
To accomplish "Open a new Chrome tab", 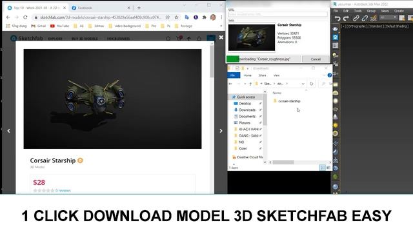I will [139, 8].
